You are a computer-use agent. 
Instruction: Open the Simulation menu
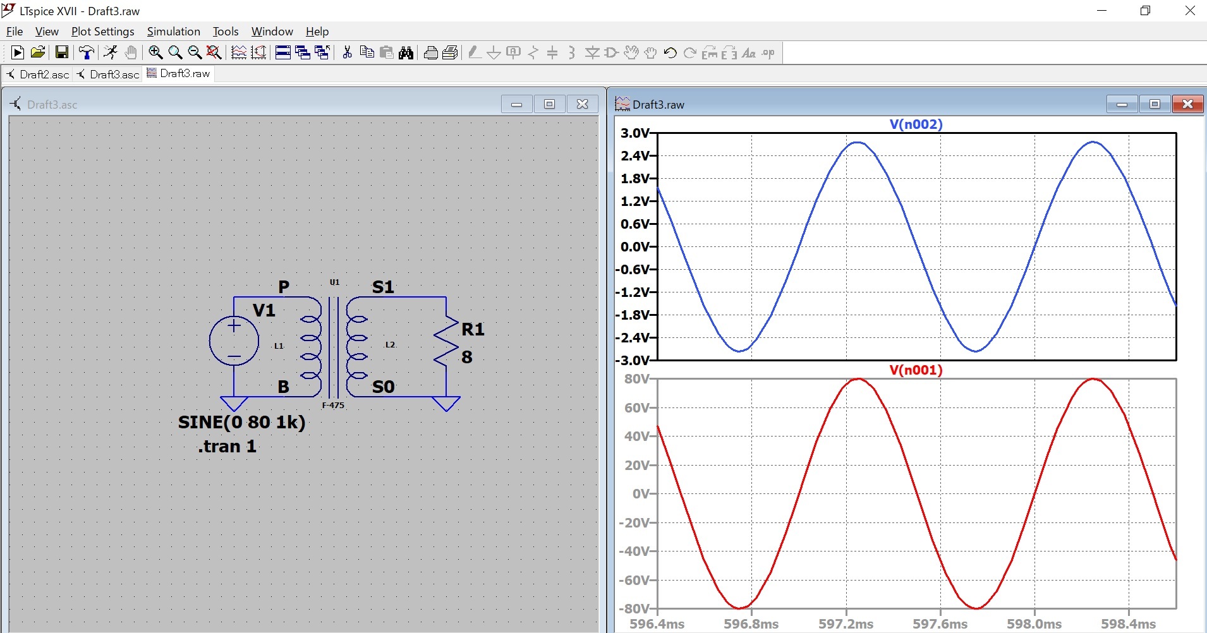coord(173,32)
